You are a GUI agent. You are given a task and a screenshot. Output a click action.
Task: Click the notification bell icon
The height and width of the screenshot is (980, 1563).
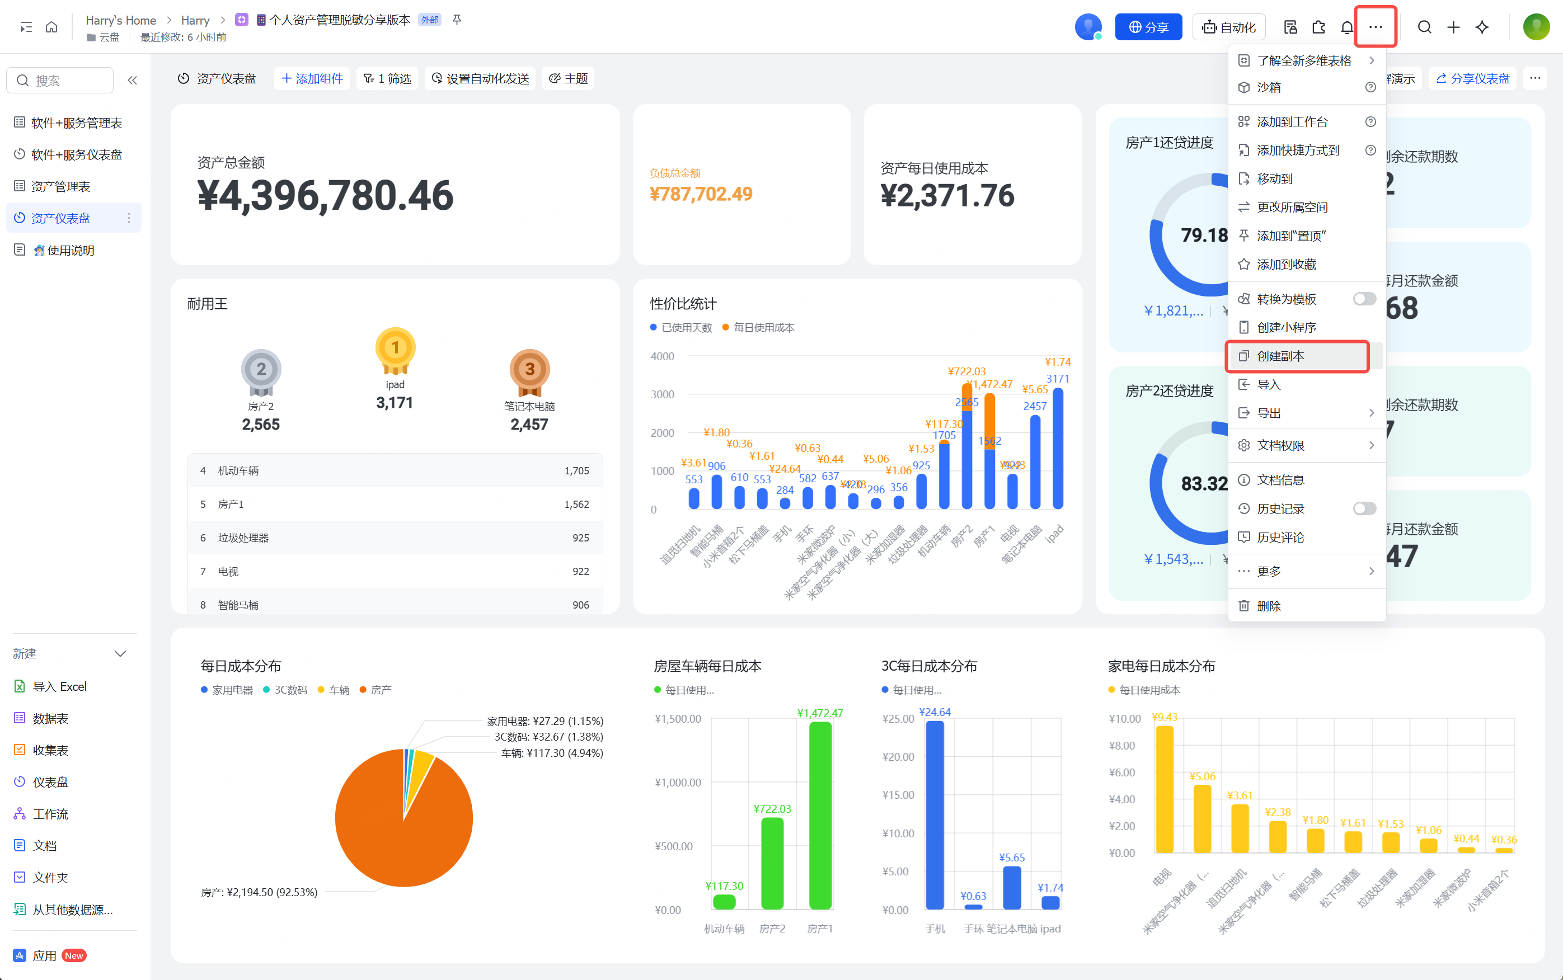coord(1346,27)
